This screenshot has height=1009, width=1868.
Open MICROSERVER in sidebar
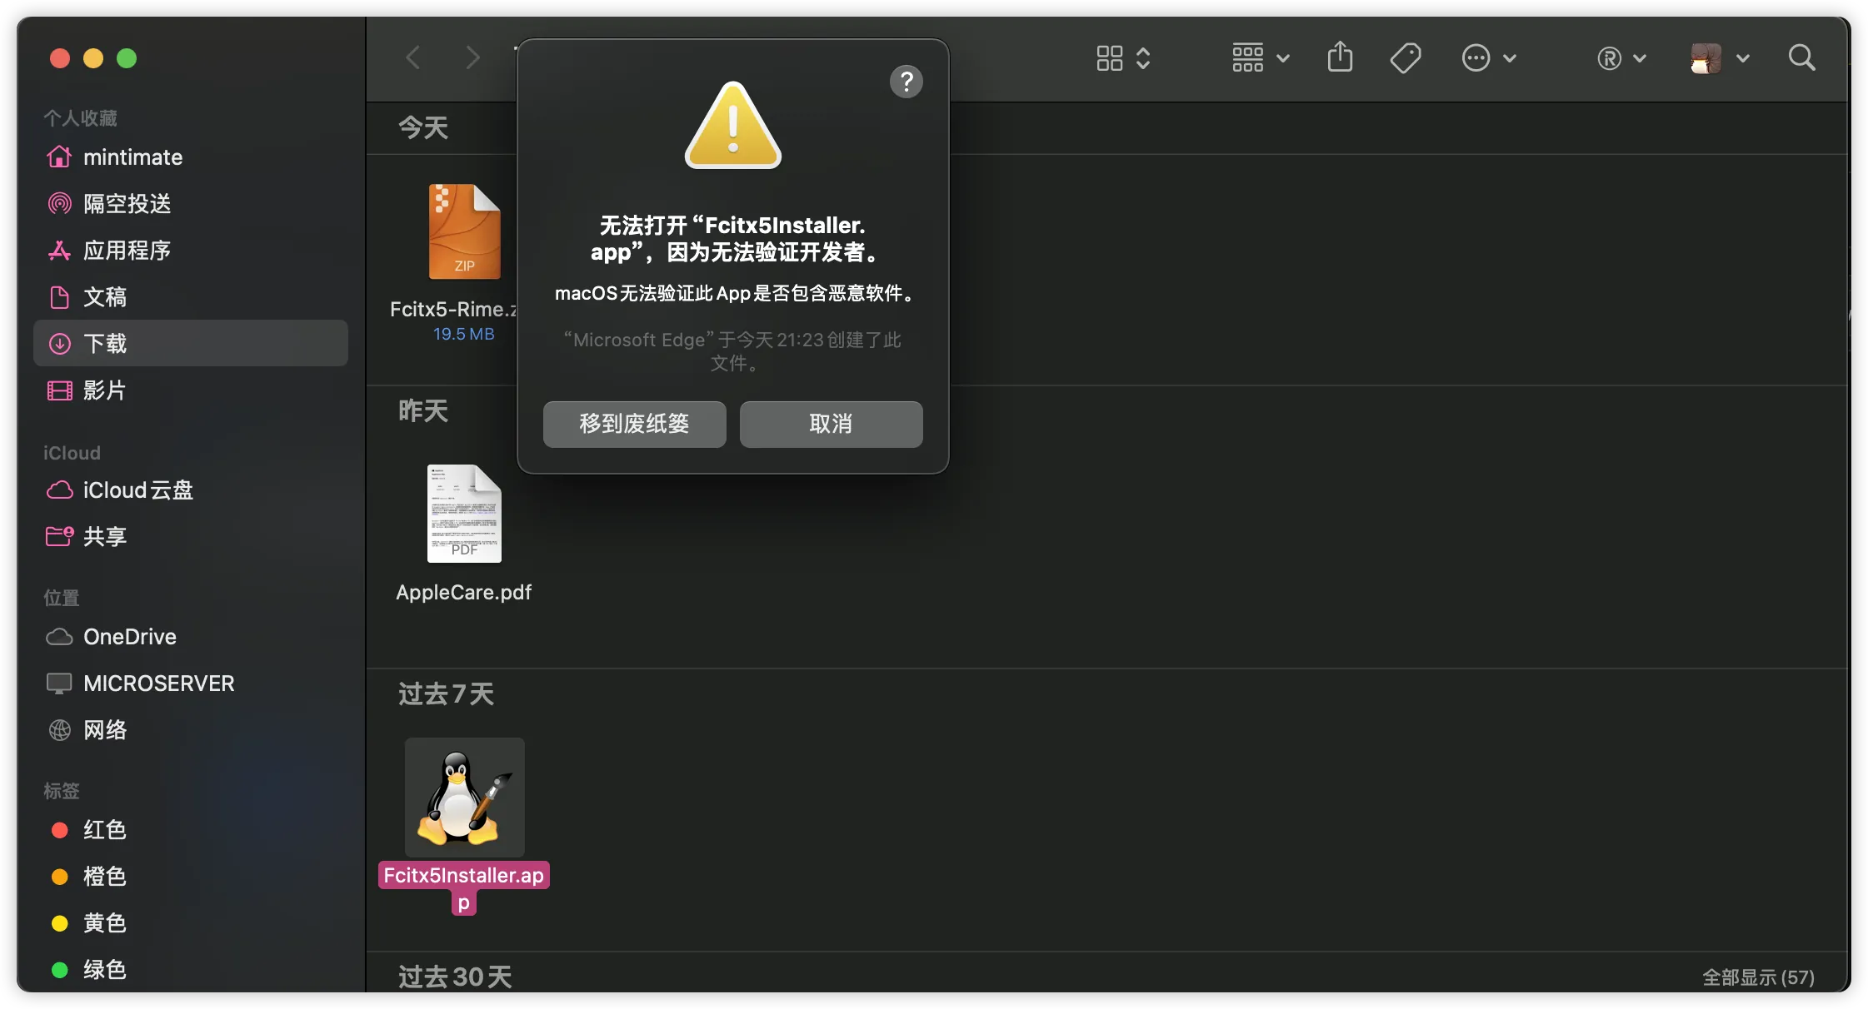tap(190, 683)
